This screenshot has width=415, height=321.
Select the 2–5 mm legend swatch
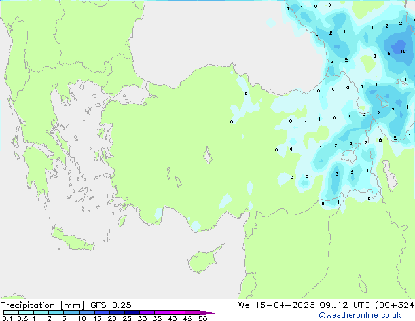point(56,312)
